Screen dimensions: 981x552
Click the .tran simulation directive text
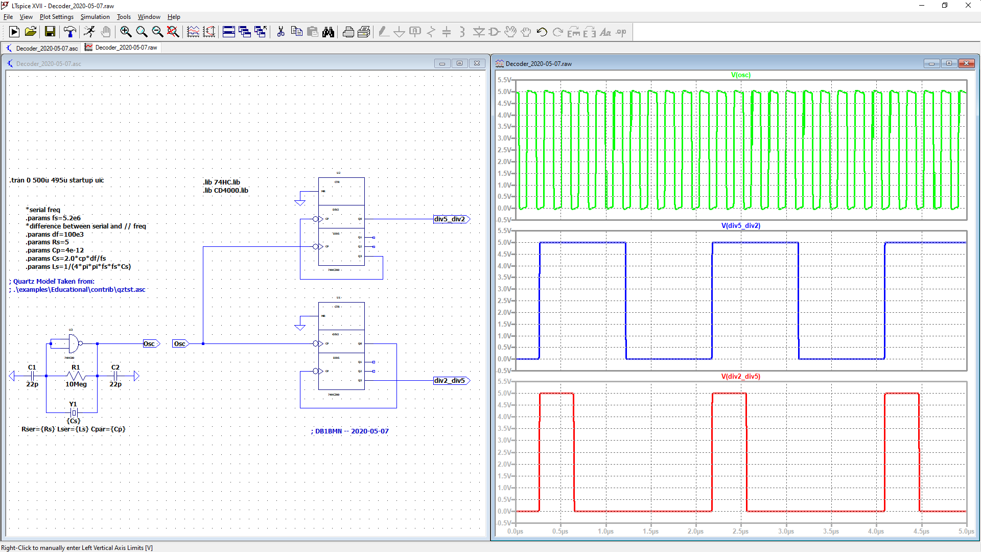click(57, 180)
